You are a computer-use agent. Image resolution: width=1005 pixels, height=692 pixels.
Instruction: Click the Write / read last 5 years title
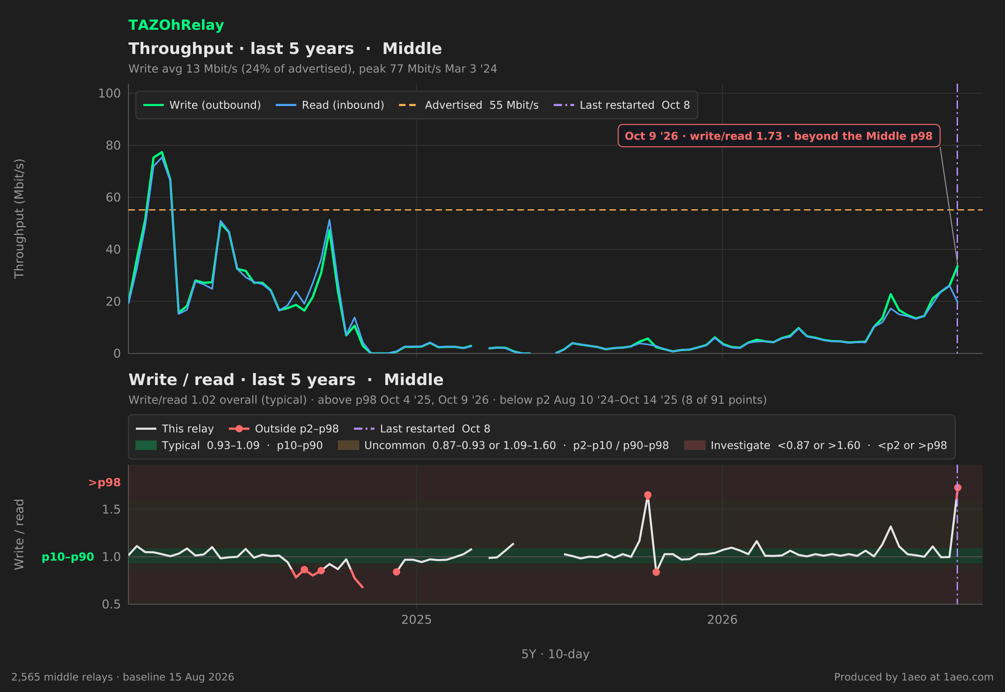286,379
